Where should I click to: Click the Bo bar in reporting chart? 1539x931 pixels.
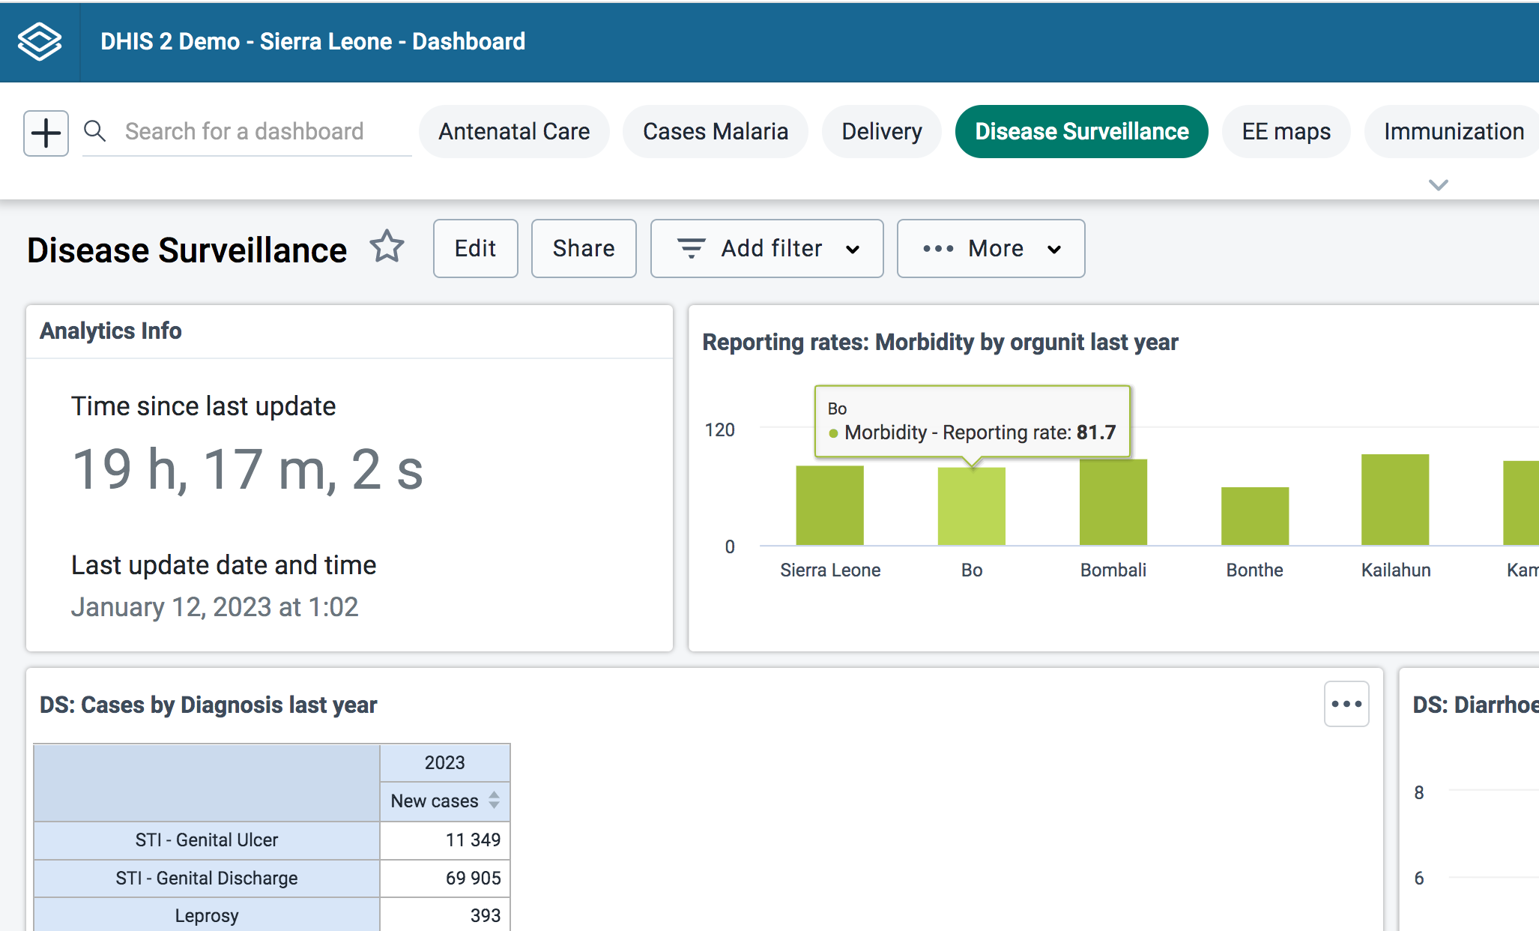click(971, 506)
